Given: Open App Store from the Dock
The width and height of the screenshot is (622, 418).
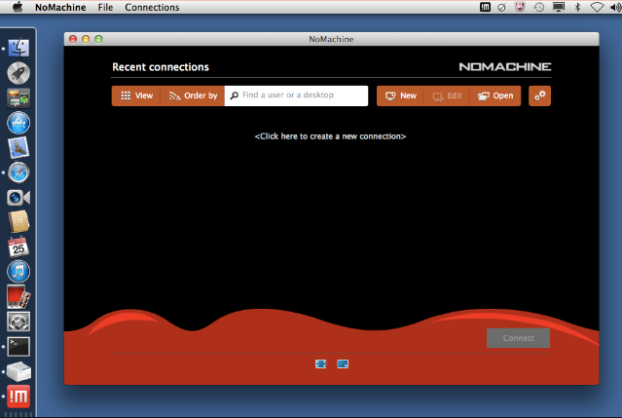Looking at the screenshot, I should (x=18, y=123).
